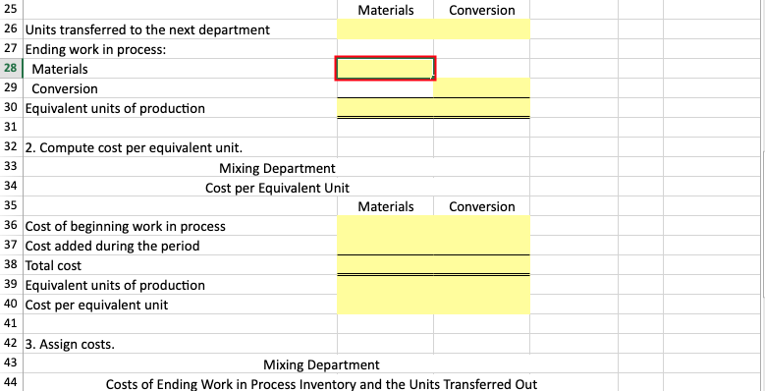Screen dimensions: 765x391
Task: Click 'Equivalent units of production' in row 39
Action: point(115,285)
